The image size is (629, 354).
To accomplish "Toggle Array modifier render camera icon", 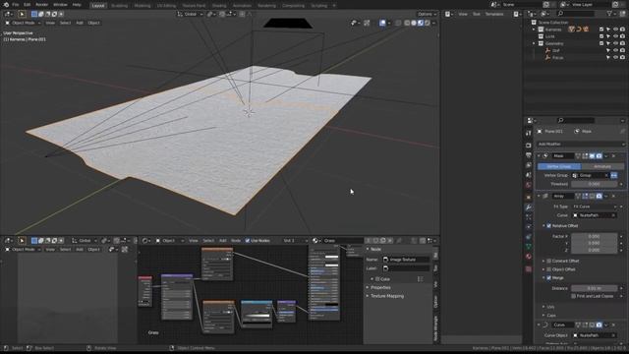I will (x=599, y=197).
